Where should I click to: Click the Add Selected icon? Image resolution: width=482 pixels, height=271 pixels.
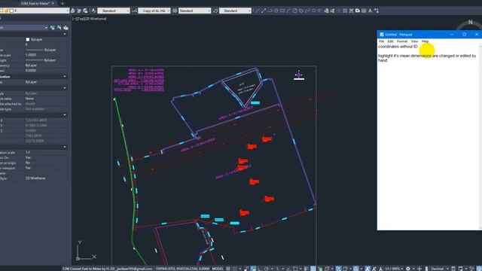(377, 11)
